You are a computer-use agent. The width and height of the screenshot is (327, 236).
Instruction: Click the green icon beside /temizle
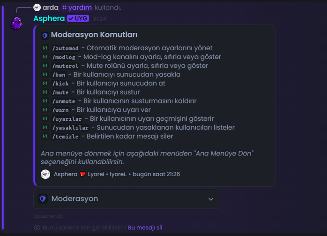point(45,136)
